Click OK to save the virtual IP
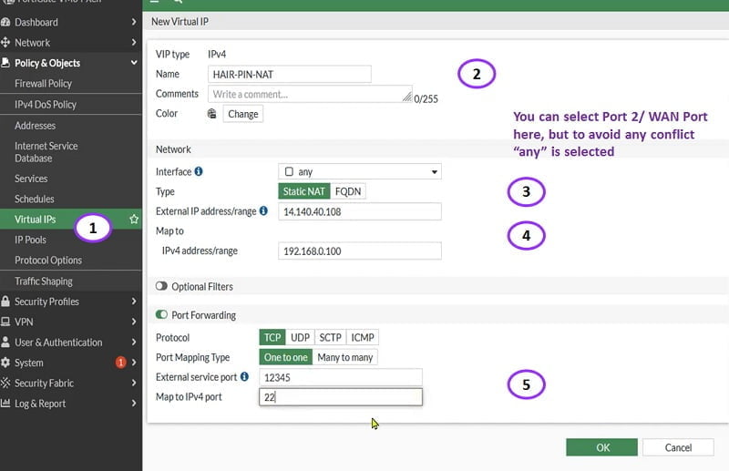 click(x=601, y=447)
